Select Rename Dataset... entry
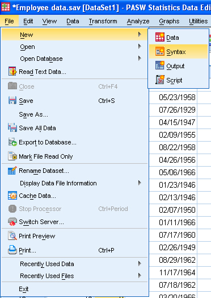Screen dimensions: 211x298 74,171
